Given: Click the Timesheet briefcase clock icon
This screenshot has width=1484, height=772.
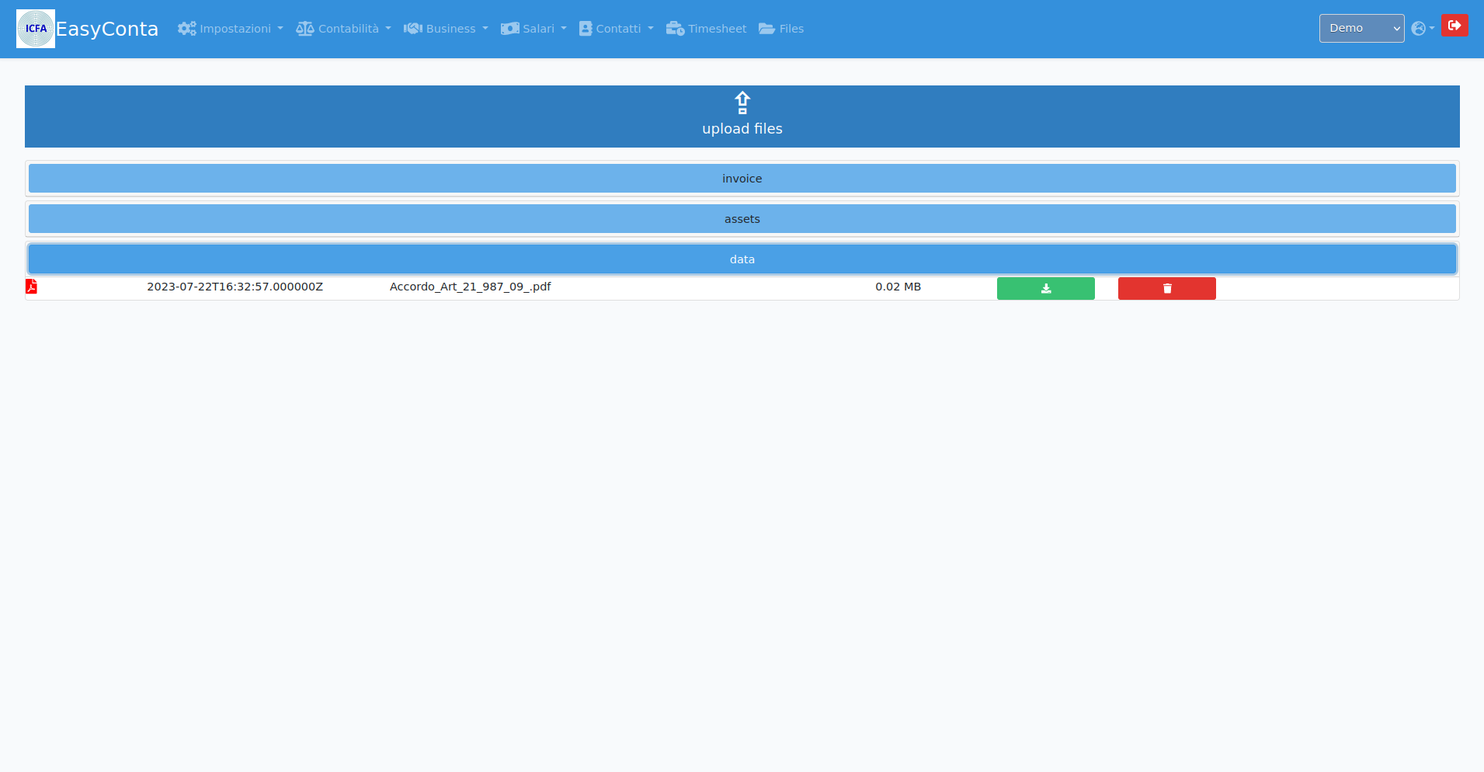Looking at the screenshot, I should click(676, 29).
